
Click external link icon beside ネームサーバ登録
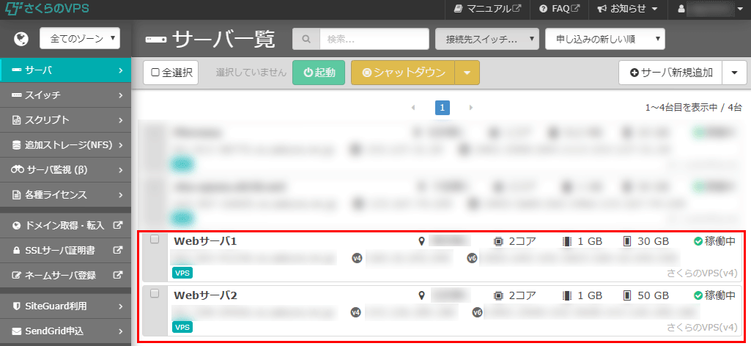click(117, 275)
